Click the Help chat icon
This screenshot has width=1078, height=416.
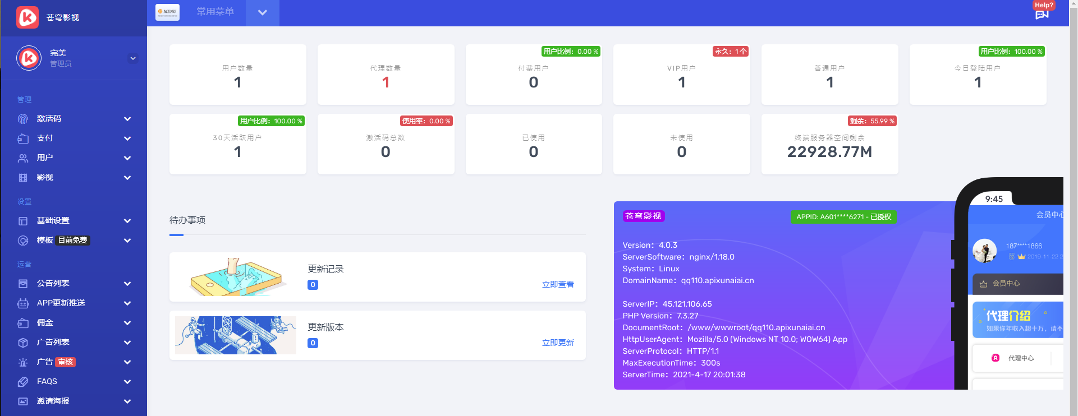pos(1042,14)
